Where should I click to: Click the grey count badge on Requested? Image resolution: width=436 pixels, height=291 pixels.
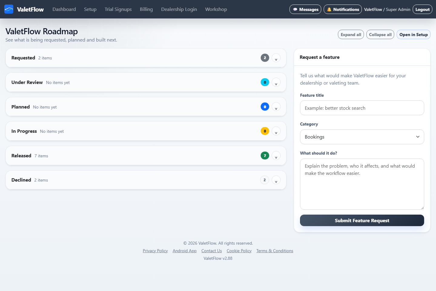click(x=265, y=58)
